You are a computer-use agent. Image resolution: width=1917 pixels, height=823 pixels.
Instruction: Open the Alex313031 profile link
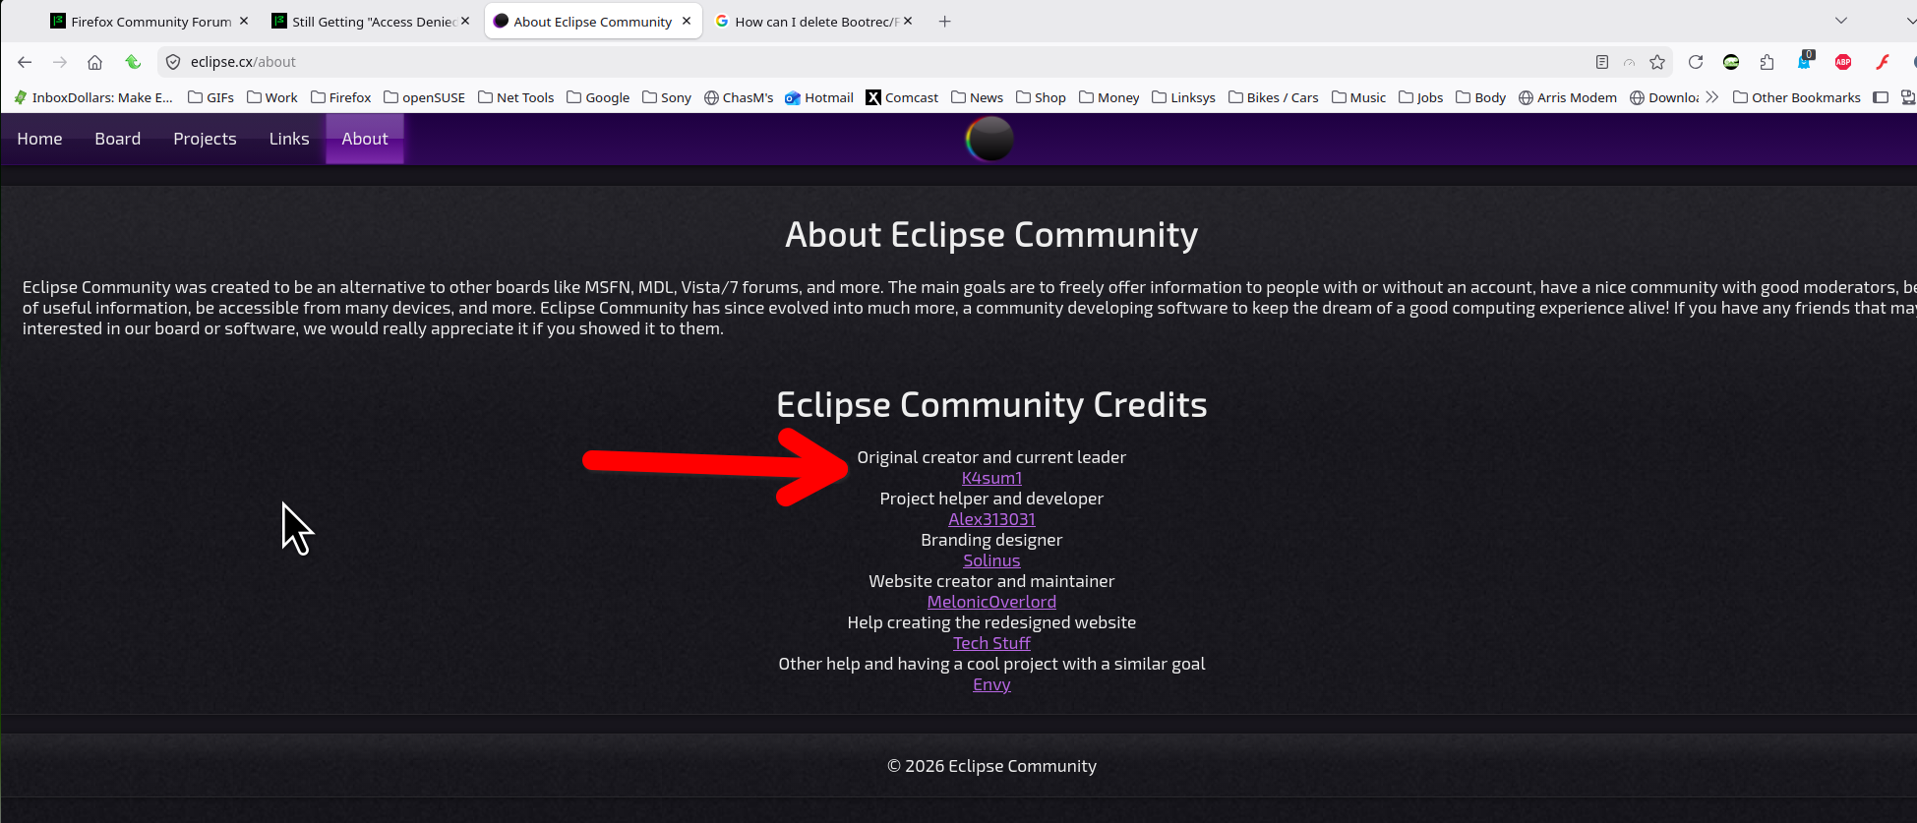pos(991,519)
